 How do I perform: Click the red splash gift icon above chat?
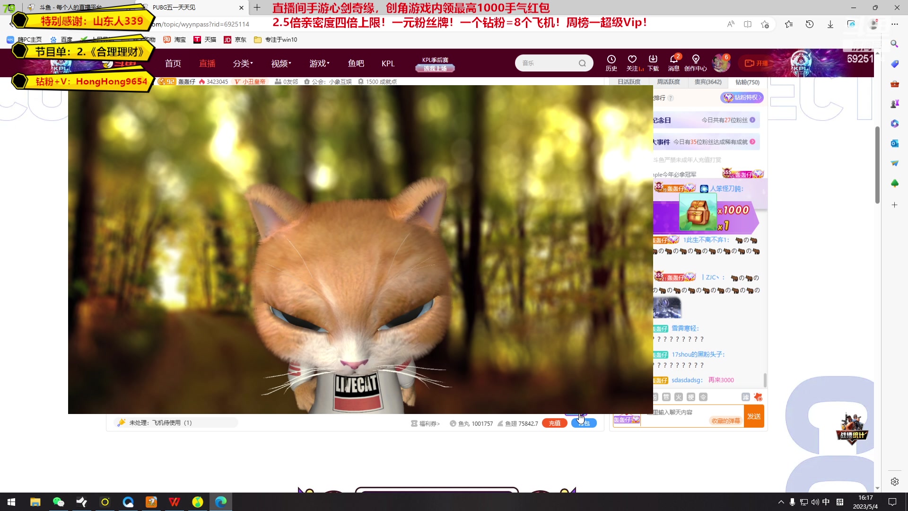click(x=758, y=397)
